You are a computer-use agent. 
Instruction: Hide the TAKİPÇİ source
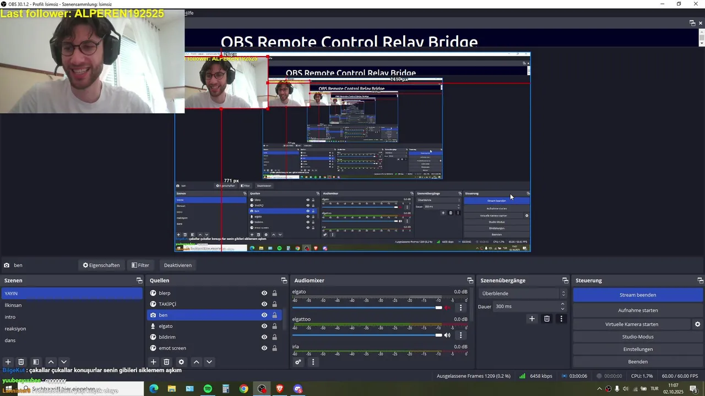click(264, 304)
